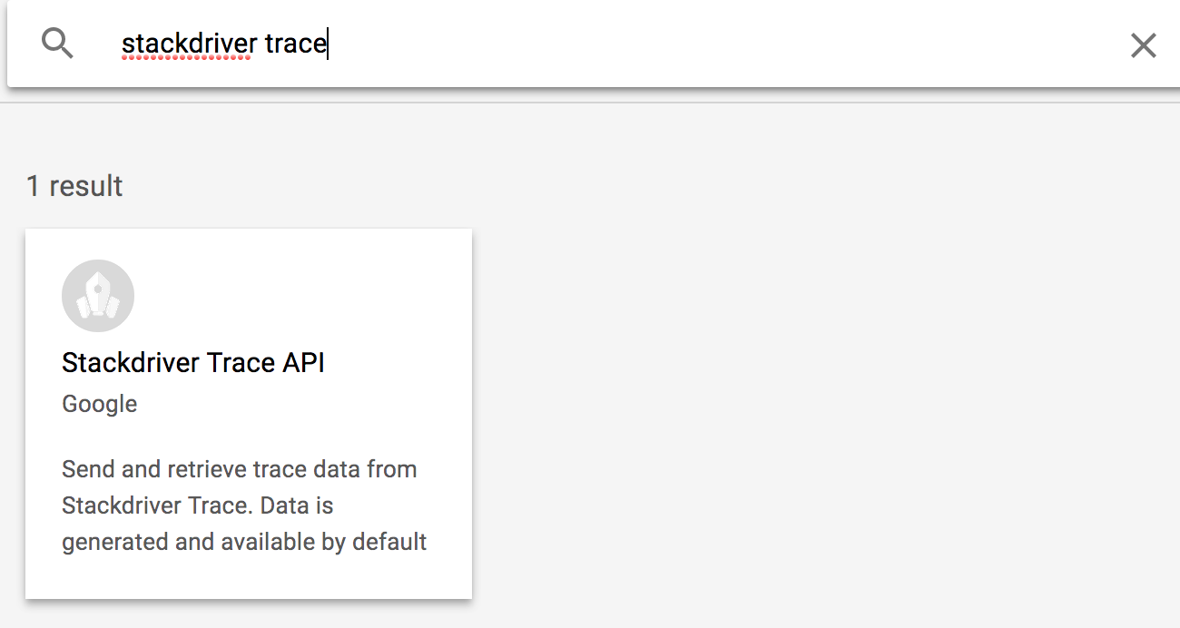
Task: Select the card description text
Action: pyautogui.click(x=243, y=505)
